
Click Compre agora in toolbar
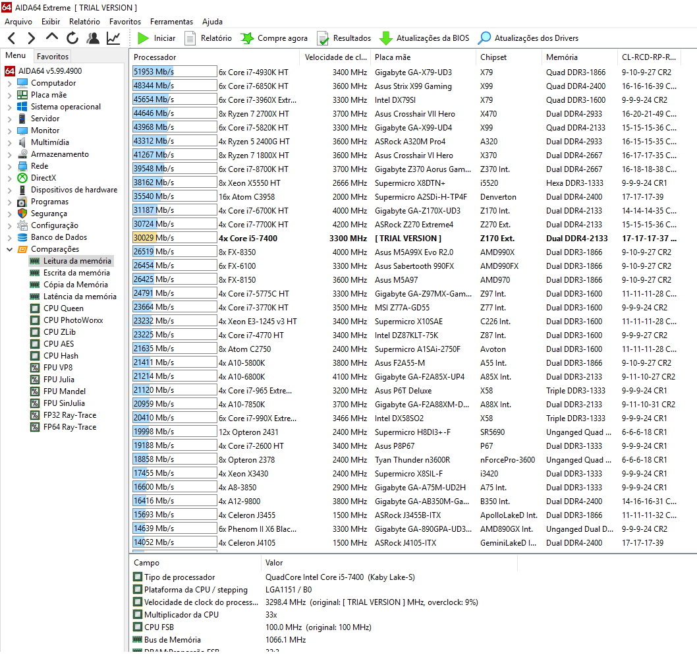[274, 38]
